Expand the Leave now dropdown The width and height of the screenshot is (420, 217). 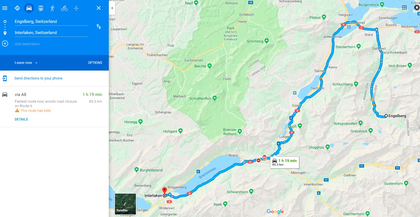click(26, 63)
